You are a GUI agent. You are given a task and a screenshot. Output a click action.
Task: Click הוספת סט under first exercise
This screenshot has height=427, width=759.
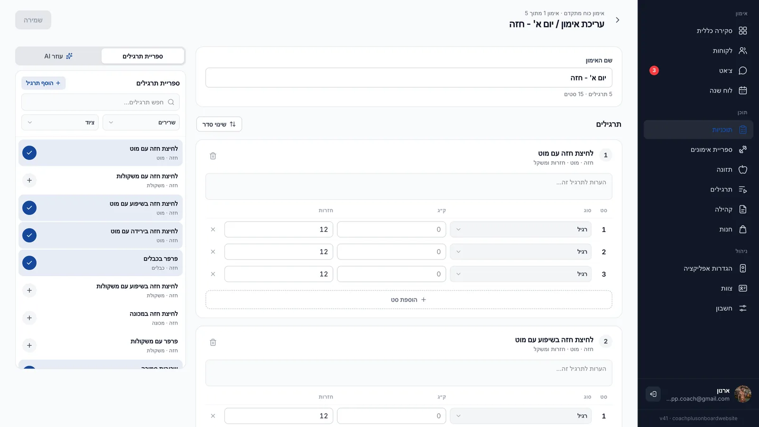[409, 300]
